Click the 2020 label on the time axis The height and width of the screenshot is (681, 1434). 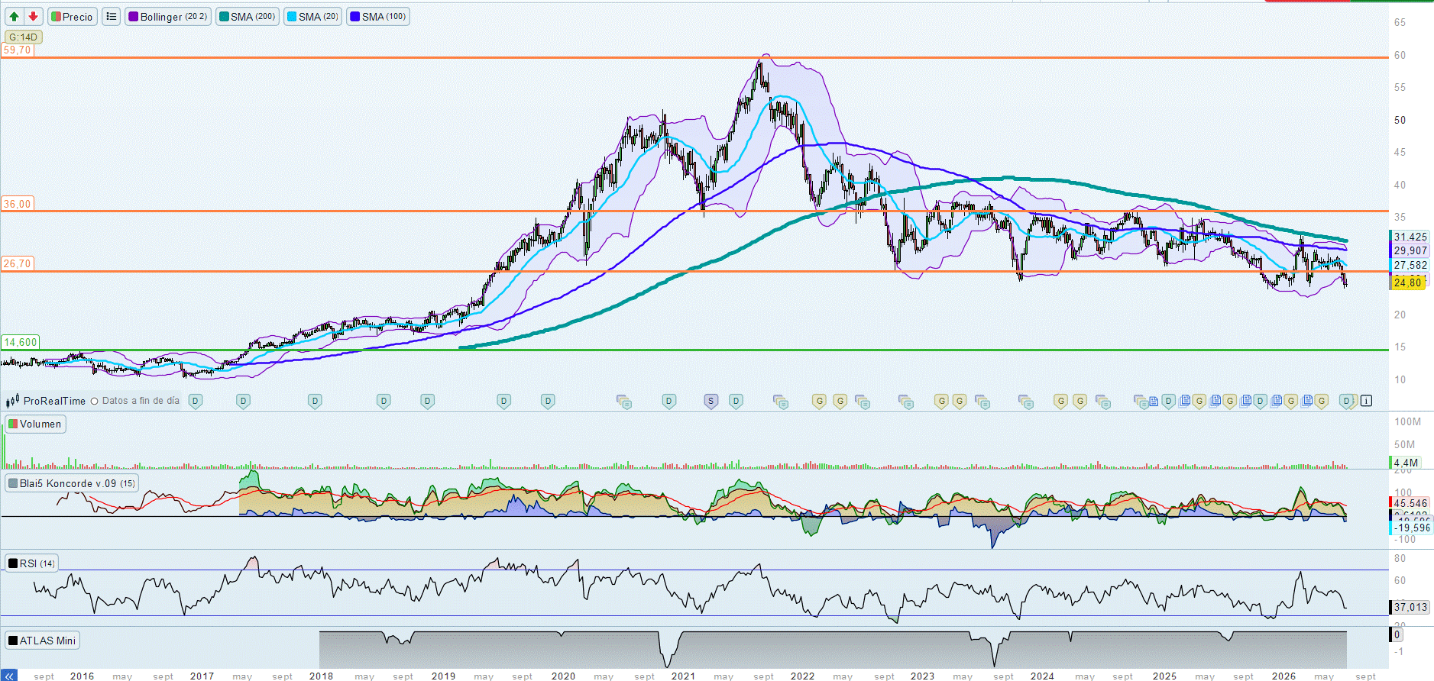point(563,676)
